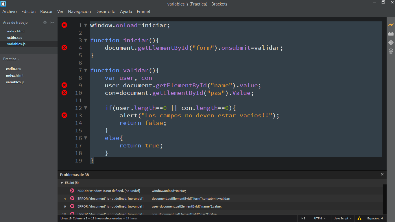Viewport: 395px width, 222px height.
Task: Click the lightbulb hints icon in right toolbar
Action: [391, 51]
